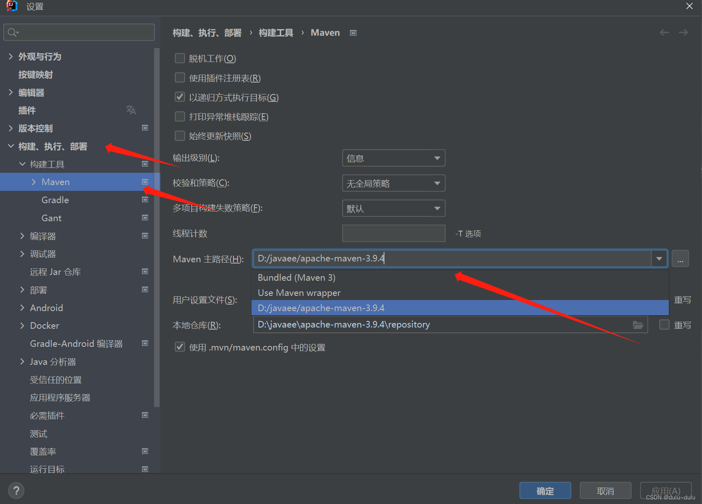The height and width of the screenshot is (504, 702).
Task: Open Gant settings page
Action: point(51,218)
